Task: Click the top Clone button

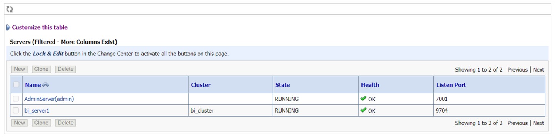Action: coord(41,69)
